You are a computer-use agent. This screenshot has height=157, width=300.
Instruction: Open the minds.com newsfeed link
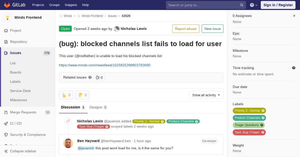coord(105,65)
